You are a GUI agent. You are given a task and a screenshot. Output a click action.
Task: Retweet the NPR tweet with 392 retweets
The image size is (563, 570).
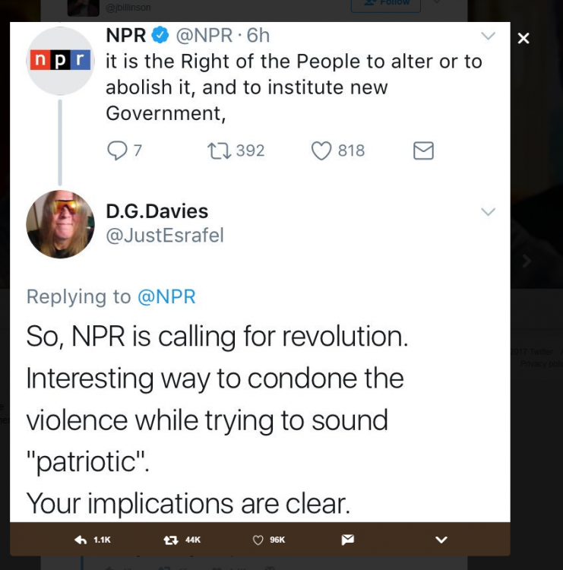tap(219, 151)
